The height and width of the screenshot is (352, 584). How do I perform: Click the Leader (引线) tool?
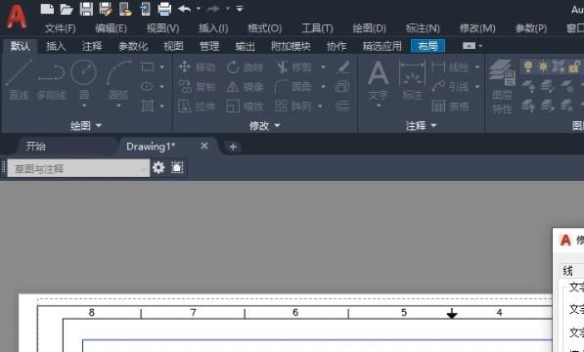point(450,87)
